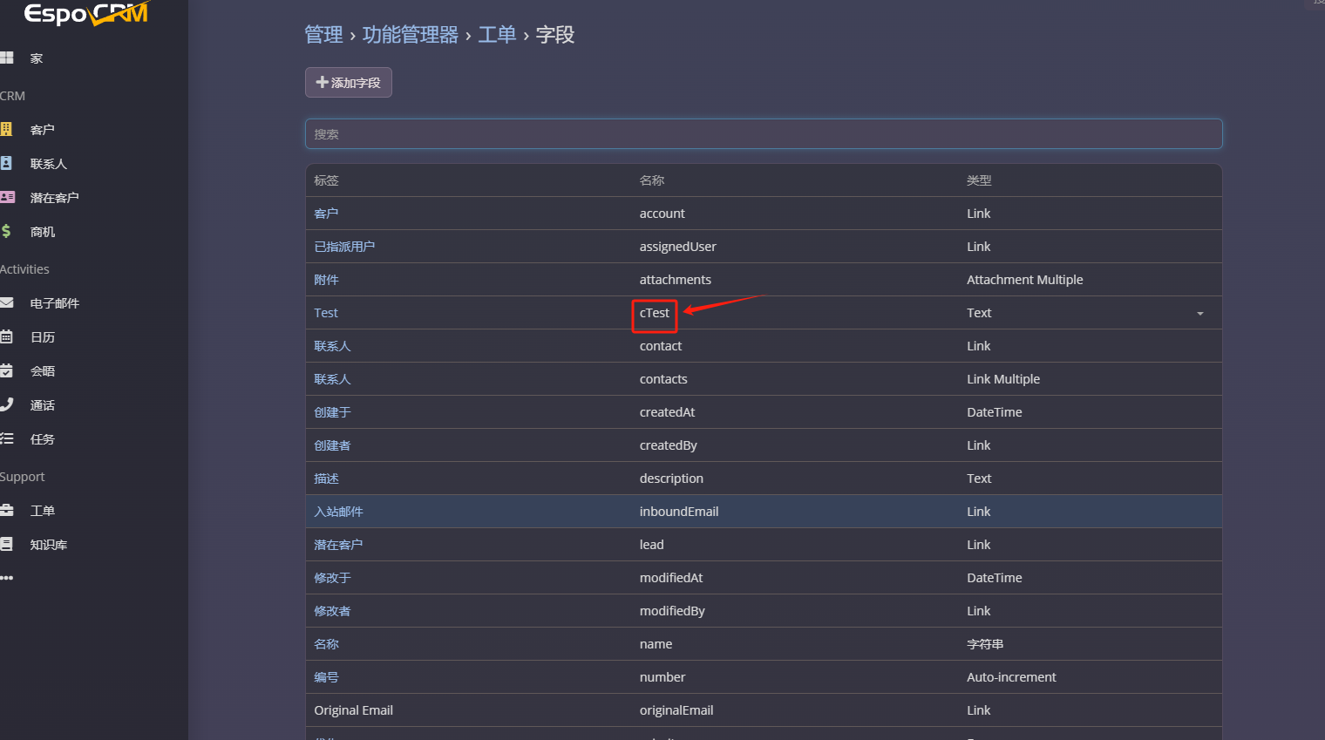Open the 联系人 link in the contact row
The image size is (1325, 740).
[332, 346]
